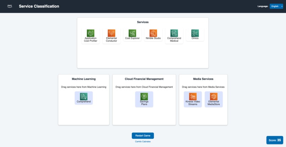Click the 'Application Cost Profiler' label text
This screenshot has width=286, height=147.
click(90, 40)
